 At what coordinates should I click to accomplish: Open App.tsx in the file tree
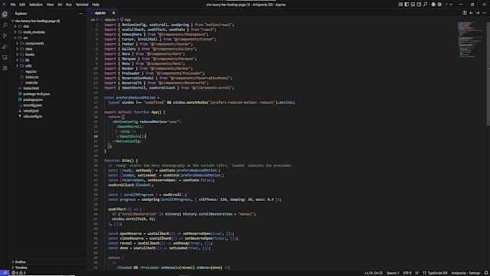click(30, 71)
